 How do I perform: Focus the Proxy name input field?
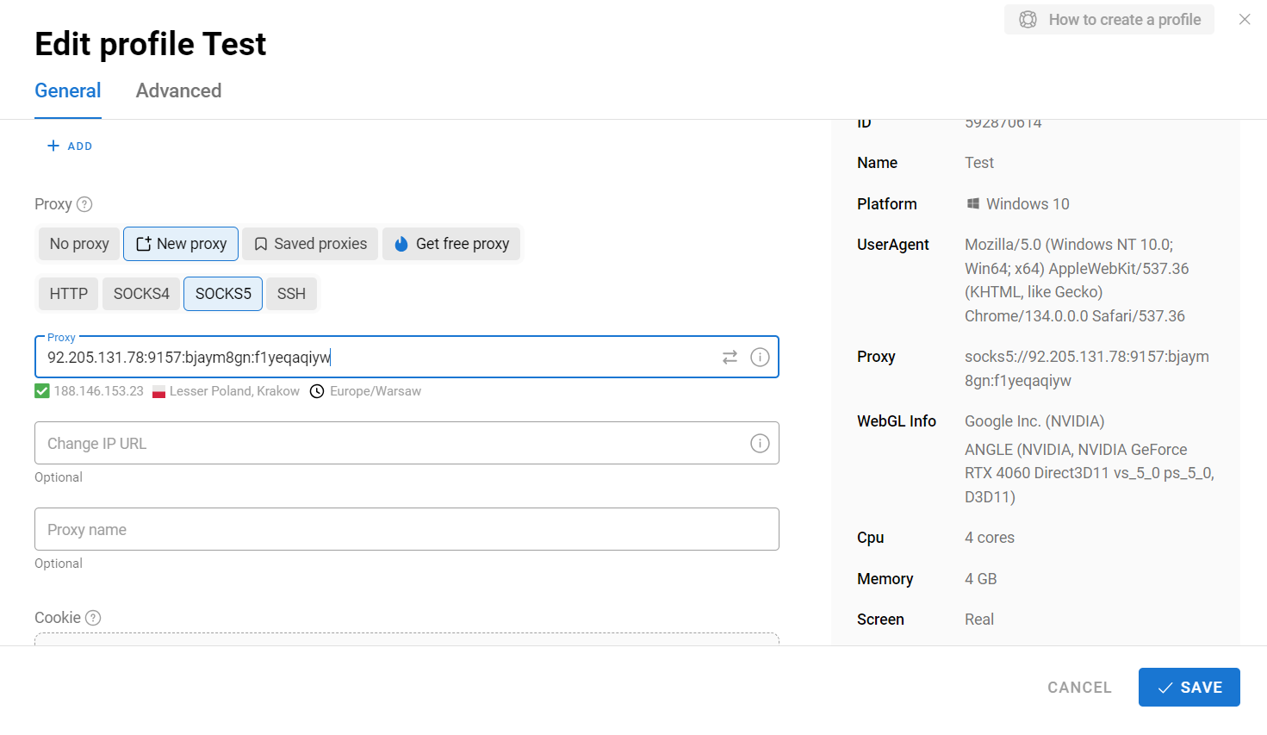pyautogui.click(x=407, y=529)
